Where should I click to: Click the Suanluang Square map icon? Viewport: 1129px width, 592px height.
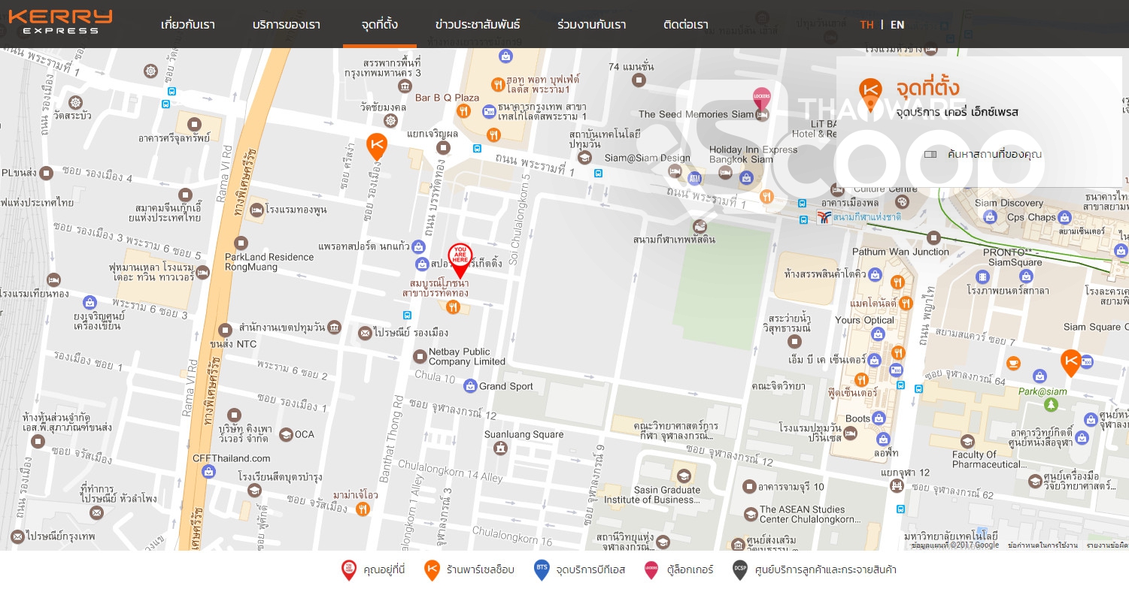tap(500, 448)
